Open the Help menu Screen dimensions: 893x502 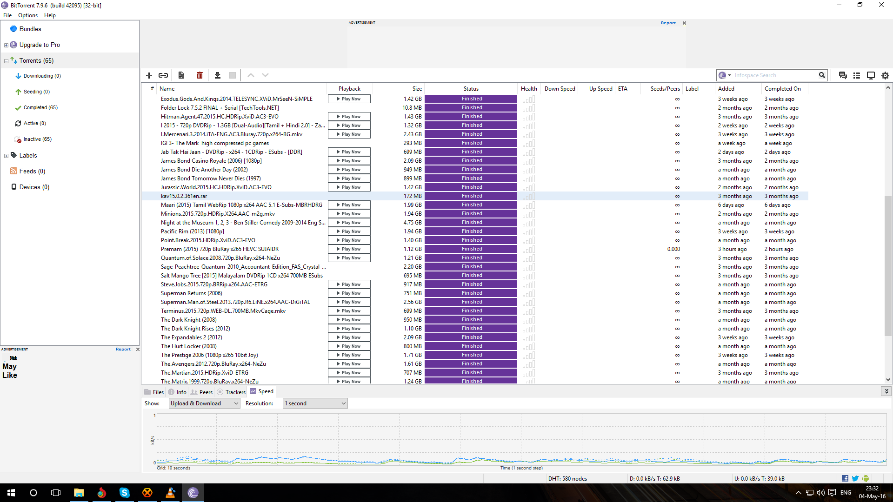pos(50,15)
